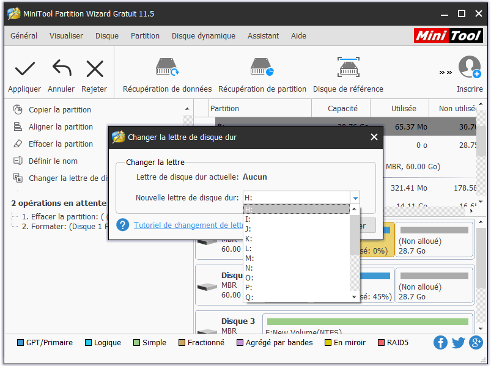
Task: Click Définir le nom action
Action: click(53, 161)
